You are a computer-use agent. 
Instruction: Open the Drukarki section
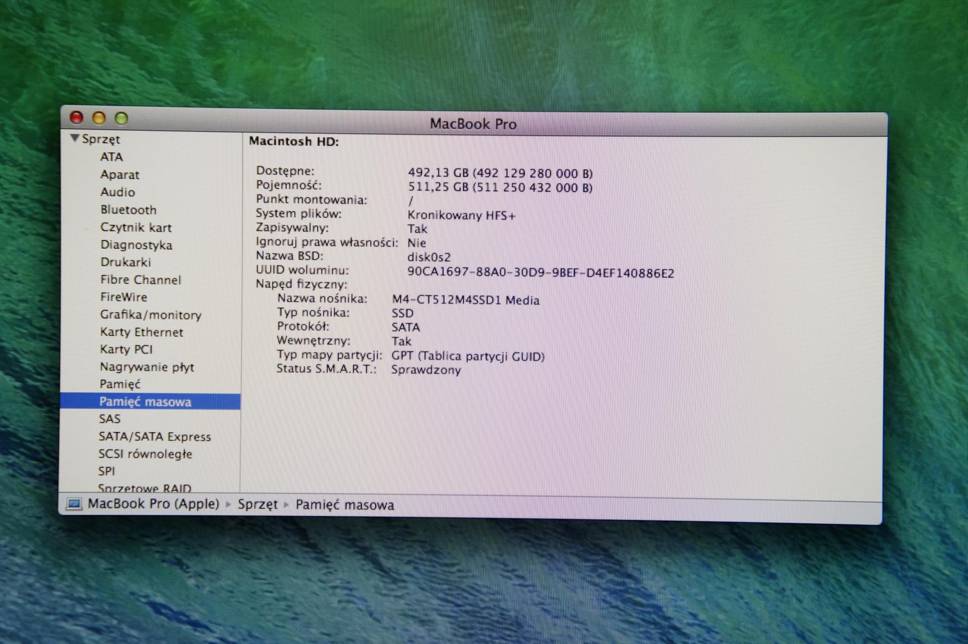point(126,262)
